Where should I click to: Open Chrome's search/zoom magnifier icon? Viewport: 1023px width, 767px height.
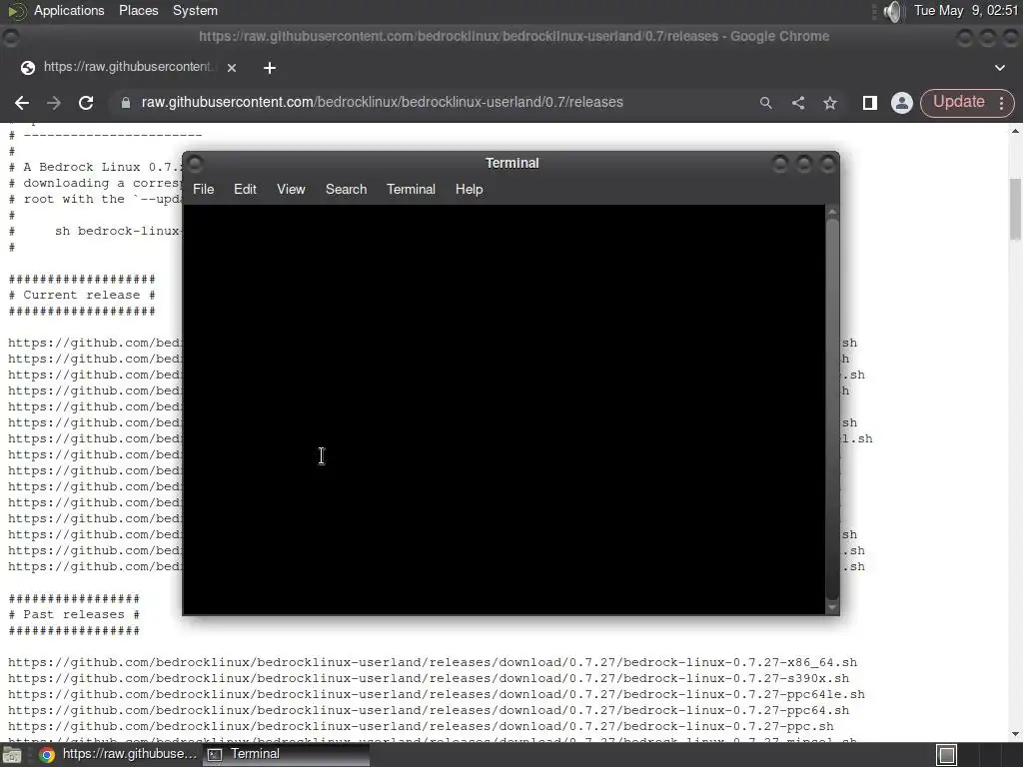tap(766, 103)
